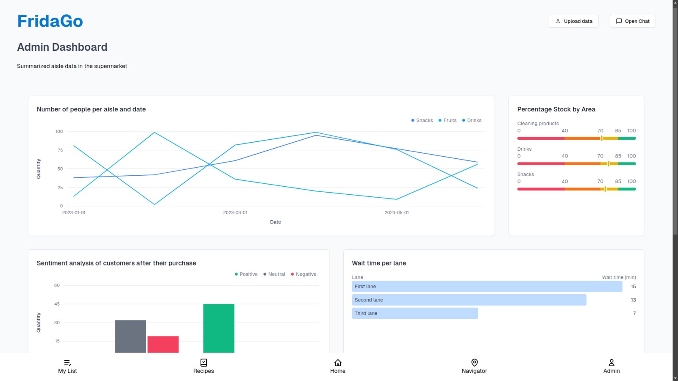Go to Recipes in bottom navigation
The height and width of the screenshot is (381, 678).
click(204, 367)
